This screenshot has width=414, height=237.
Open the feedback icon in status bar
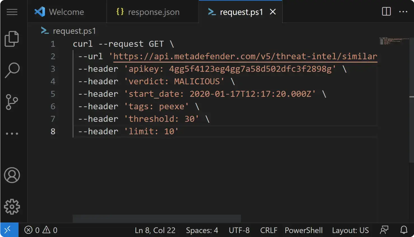click(x=384, y=230)
